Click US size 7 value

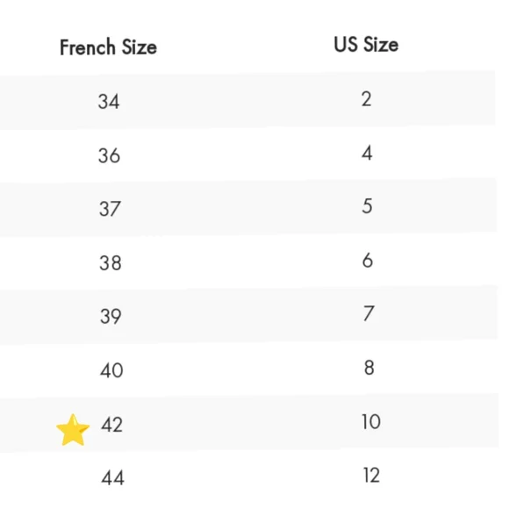pos(369,313)
